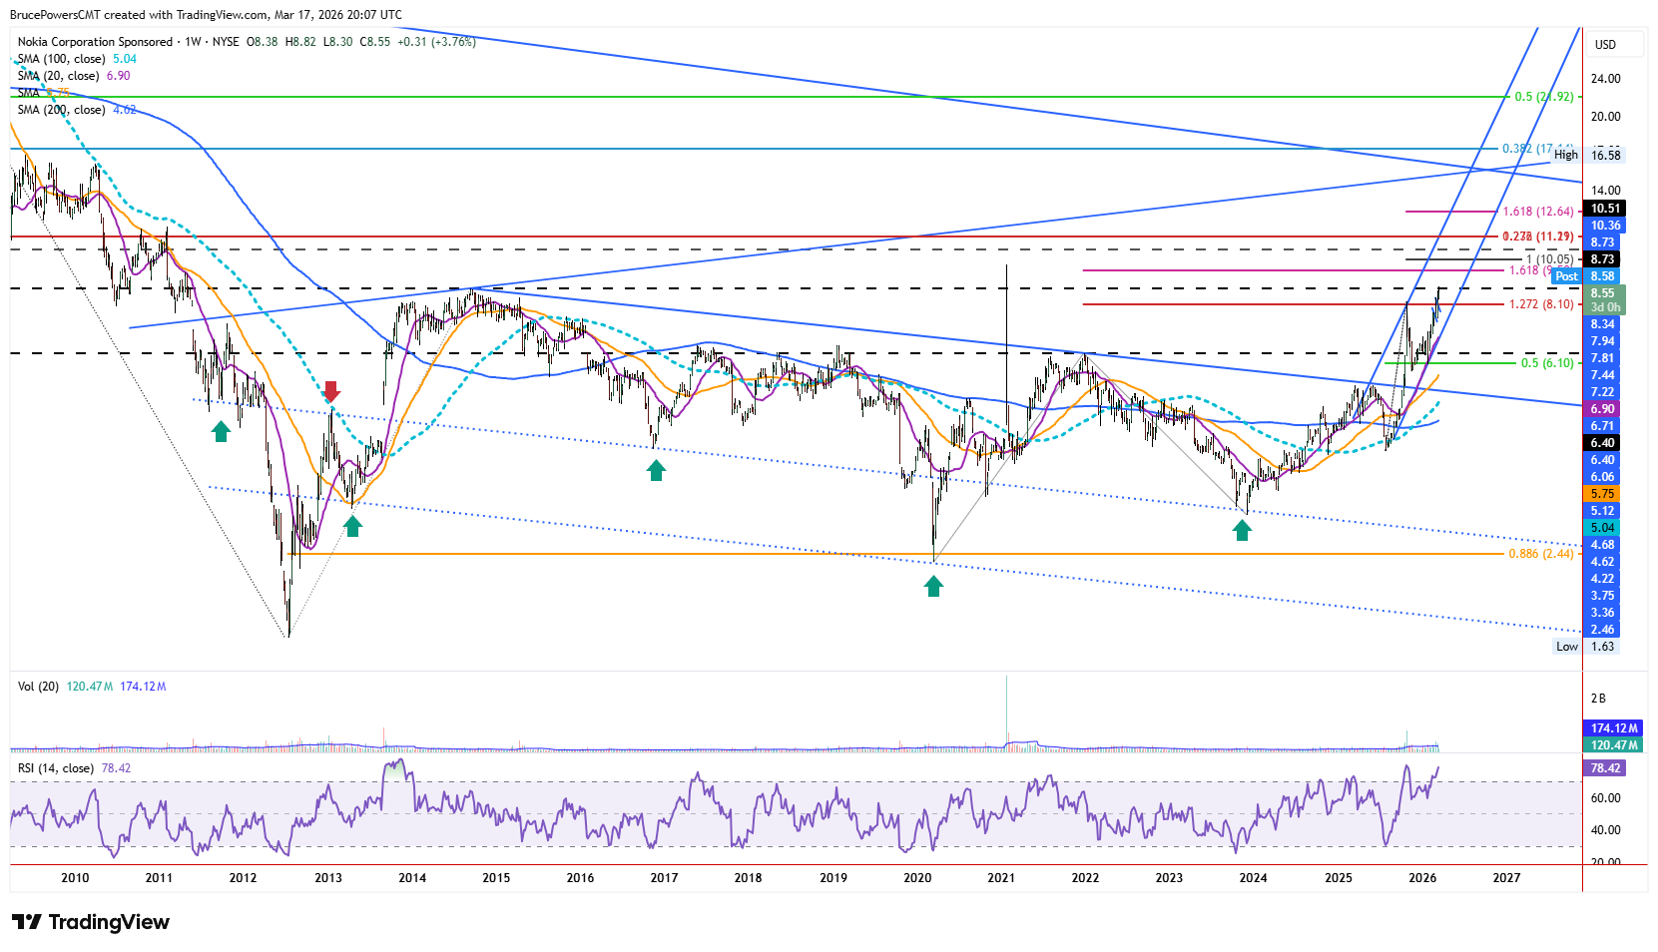
Task: Click the green up arrow below the 2020 low
Action: (933, 587)
